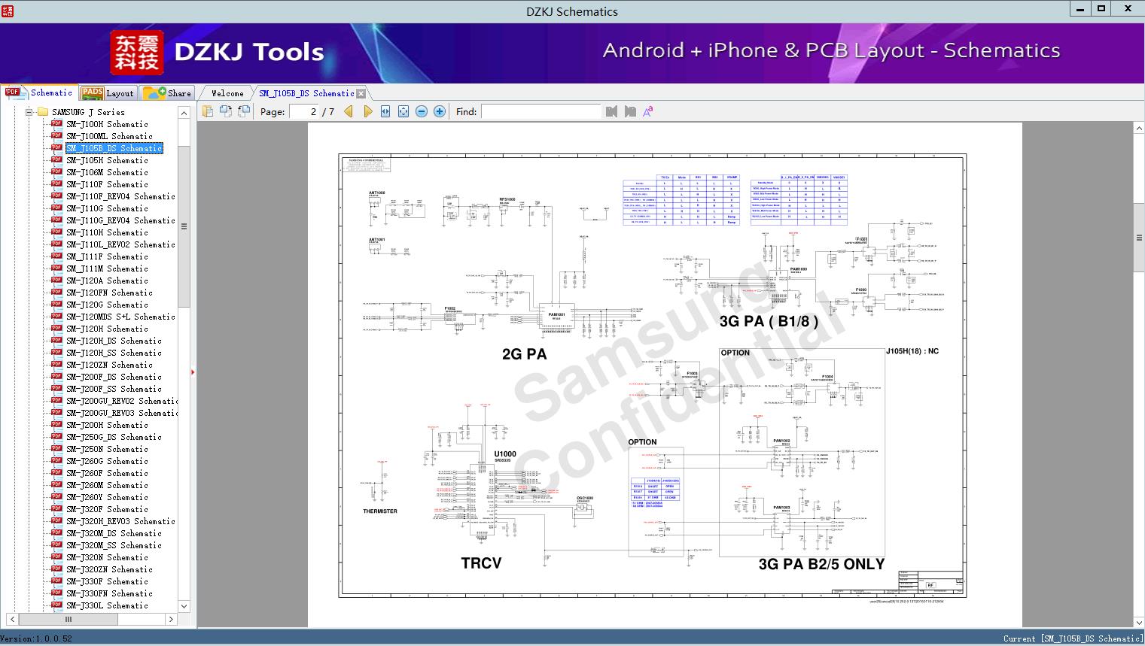Screen dimensions: 1145x646
Task: Collapse the SAMSUNG J Series tree node
Action: (x=29, y=112)
